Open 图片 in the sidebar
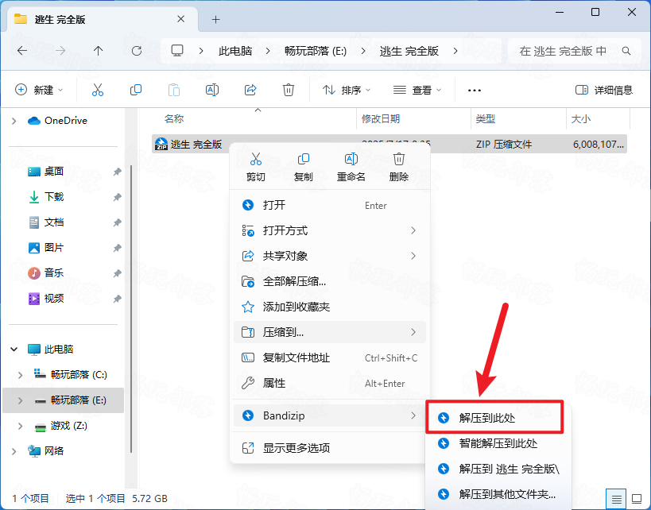Viewport: 651px width, 510px height. click(x=54, y=248)
